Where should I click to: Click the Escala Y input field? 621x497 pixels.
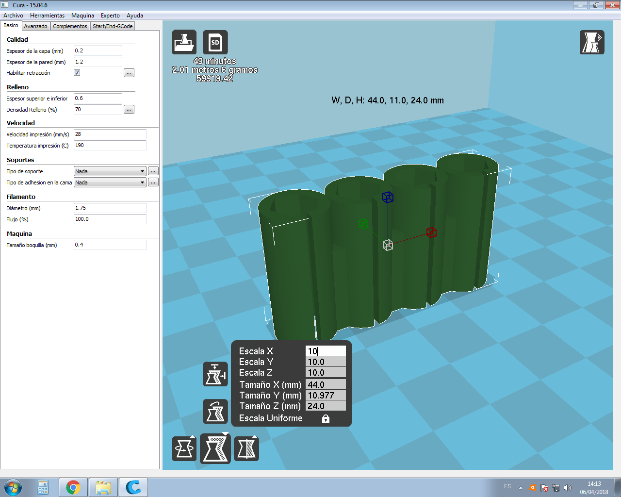click(326, 362)
